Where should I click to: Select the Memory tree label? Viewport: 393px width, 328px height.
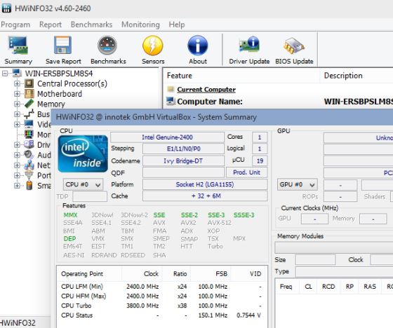click(51, 104)
